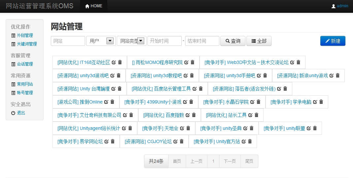The height and width of the screenshot is (178, 353).
Task: Click the 查询 search button
Action: [x=233, y=41]
